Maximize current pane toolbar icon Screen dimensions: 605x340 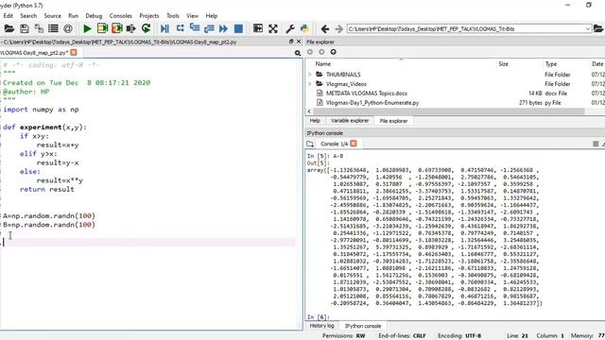tap(258, 28)
